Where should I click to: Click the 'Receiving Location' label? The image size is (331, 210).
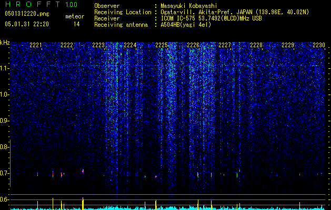(123, 12)
